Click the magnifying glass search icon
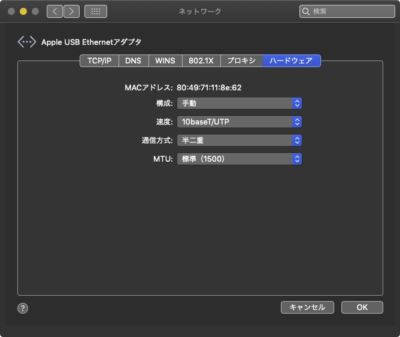Viewport: 400px width, 337px height. [307, 11]
